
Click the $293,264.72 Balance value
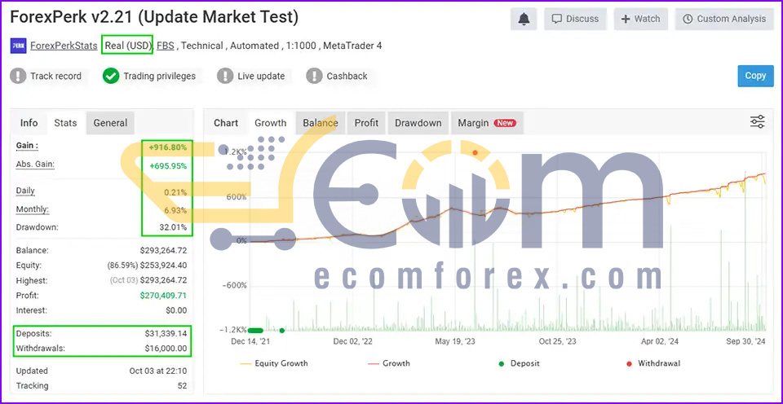[x=163, y=250]
